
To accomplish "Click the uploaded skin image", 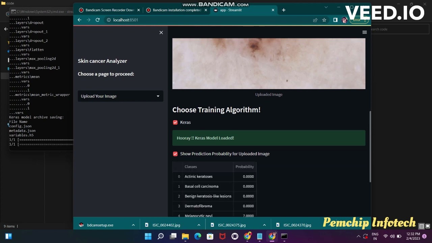I will pos(269,63).
